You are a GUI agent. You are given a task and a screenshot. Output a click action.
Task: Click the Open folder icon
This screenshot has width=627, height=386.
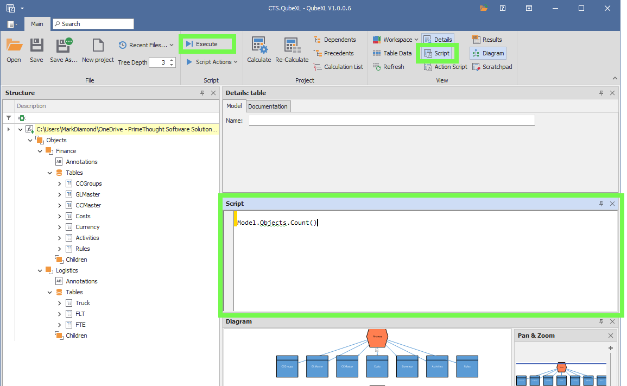coord(14,46)
